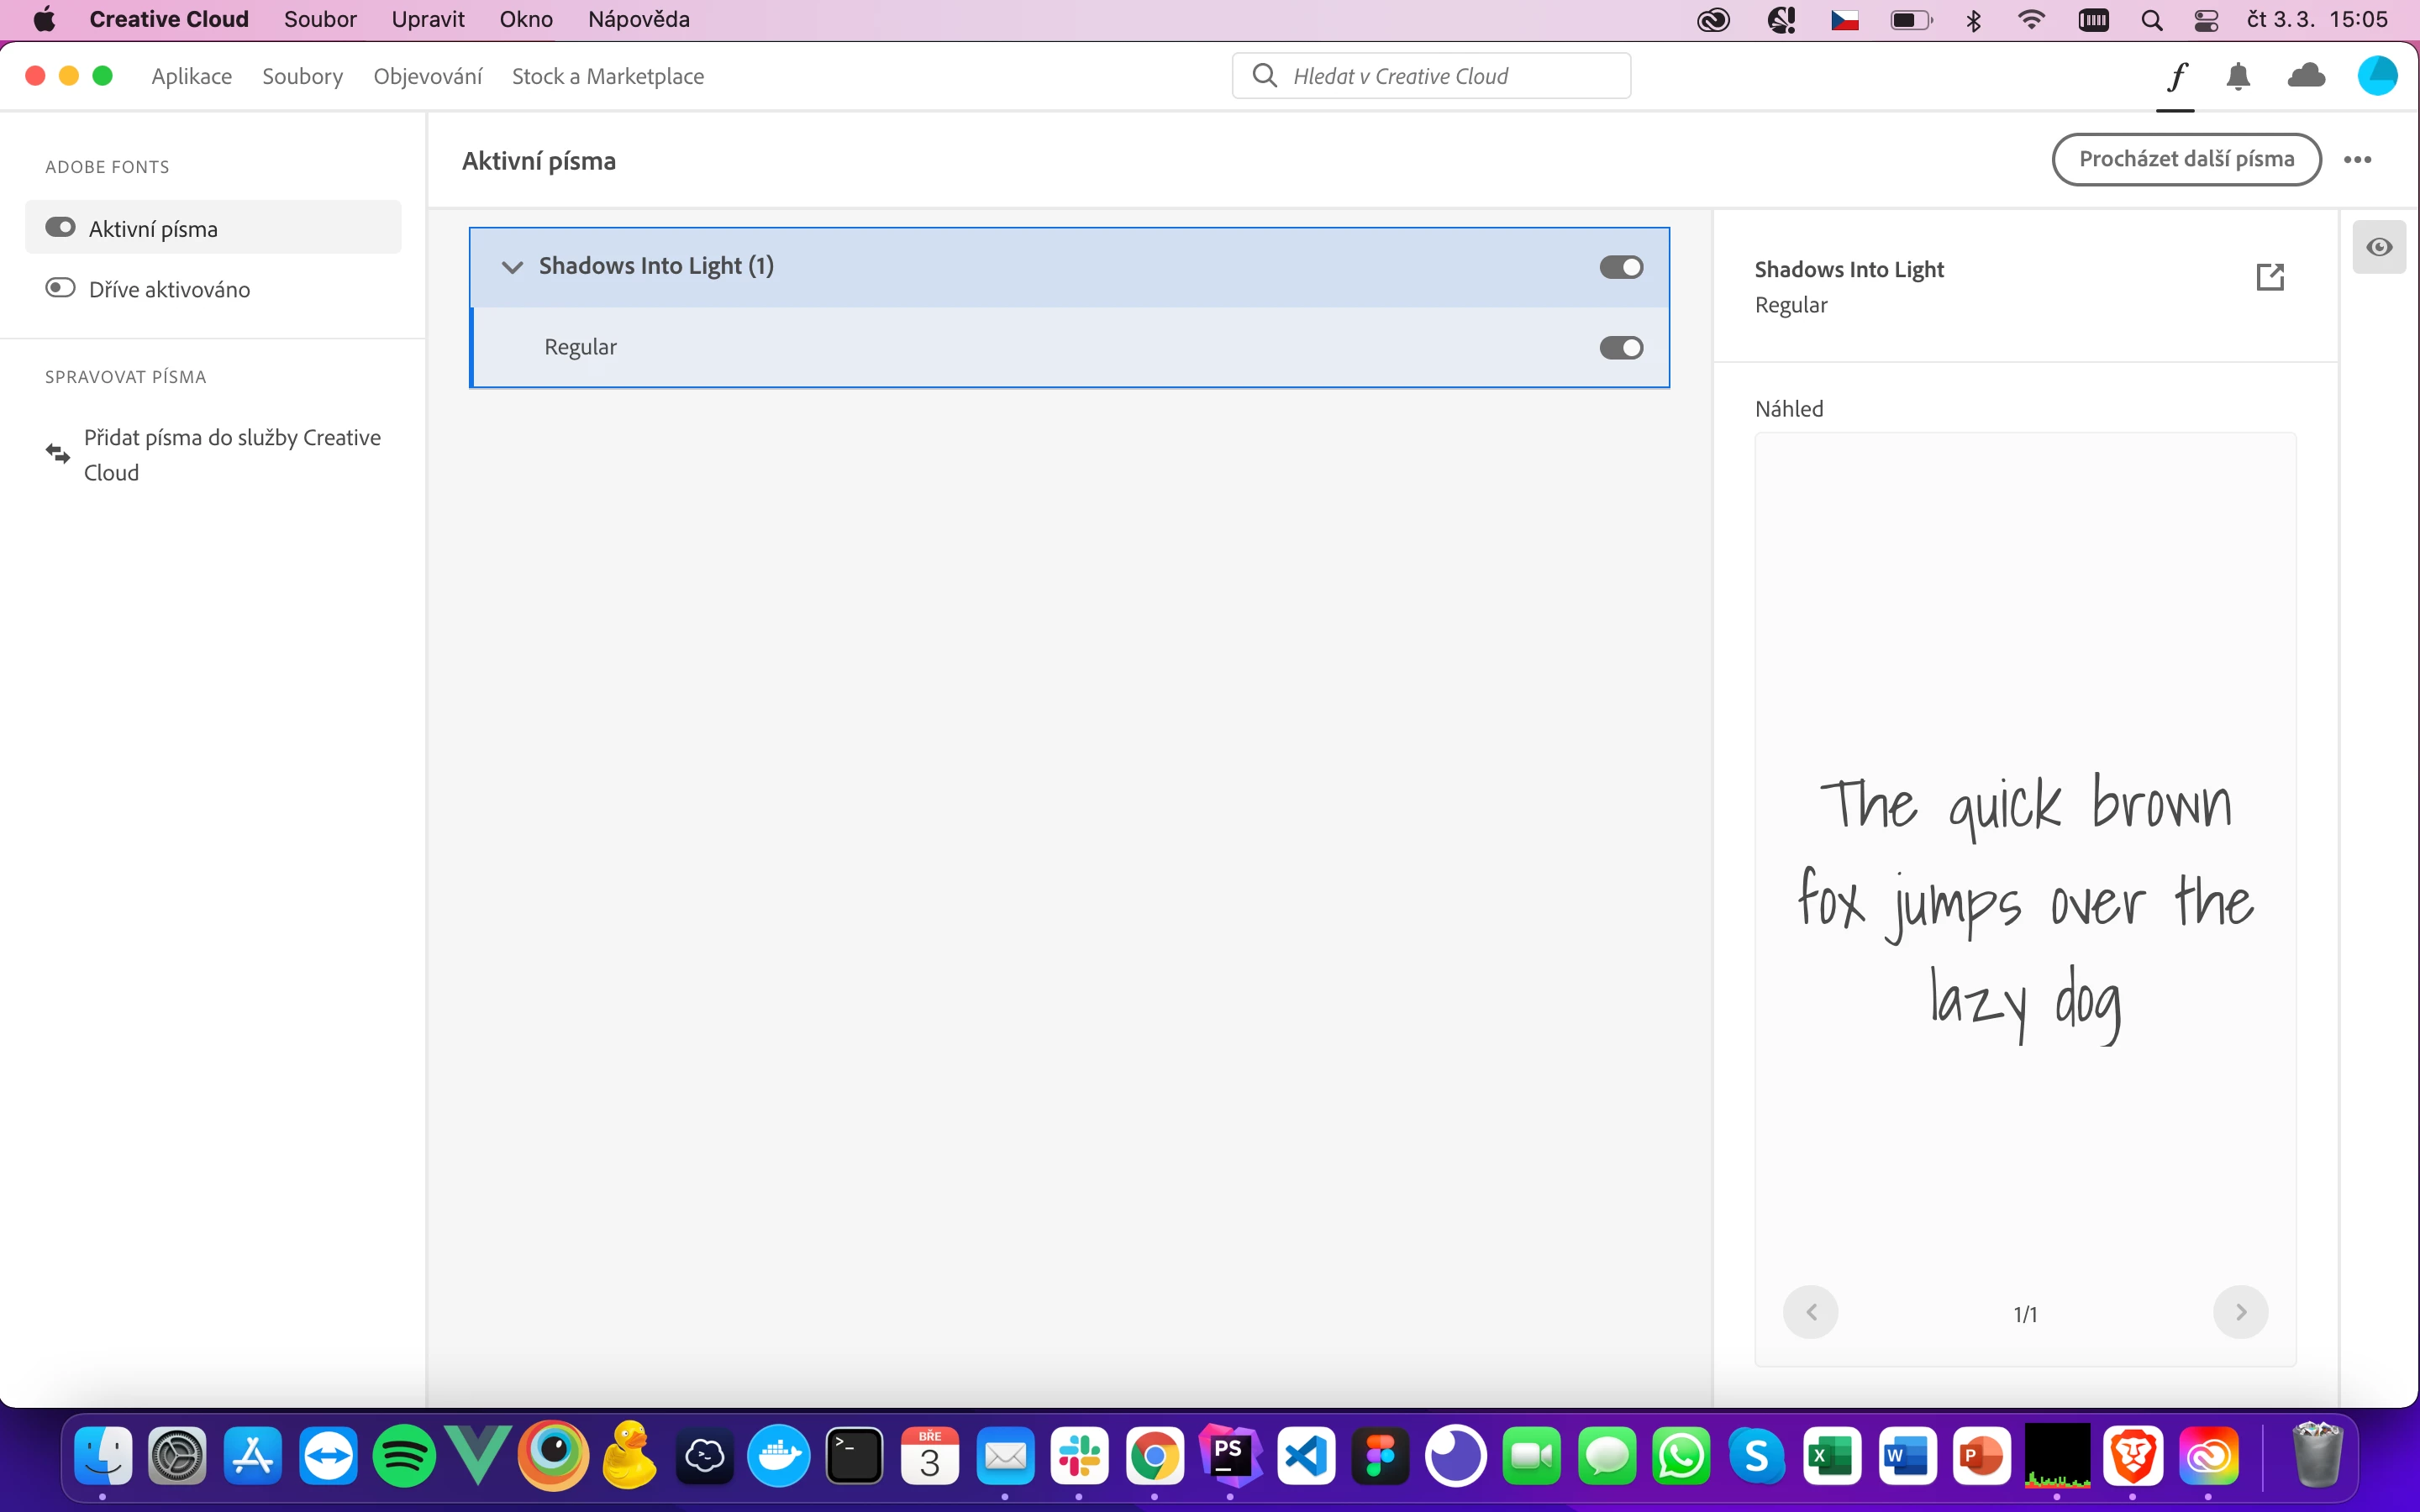Click the Hledat v Creative Cloud field
The image size is (2420, 1512).
tap(1431, 77)
